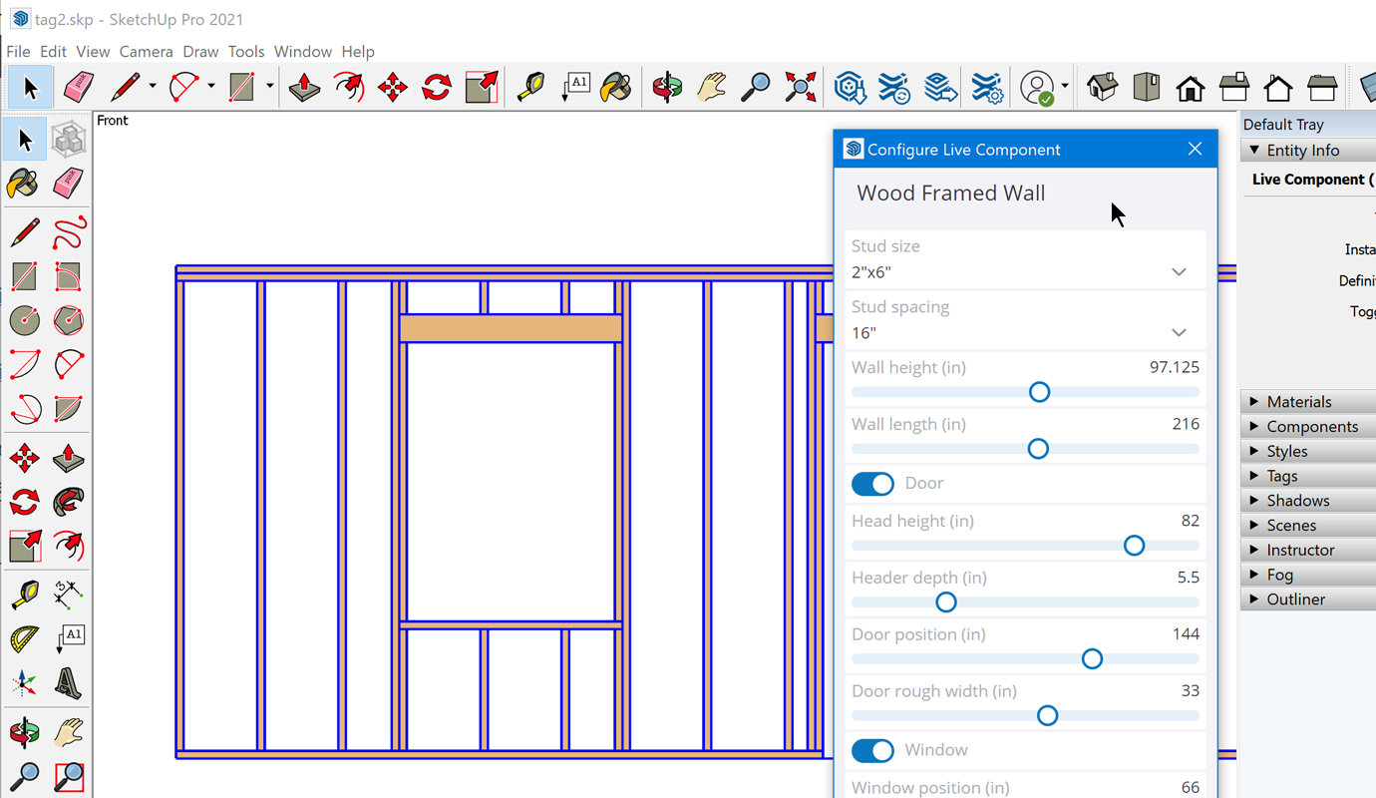Close the Configure Live Component dialog
The height and width of the screenshot is (798, 1376).
pyautogui.click(x=1195, y=150)
